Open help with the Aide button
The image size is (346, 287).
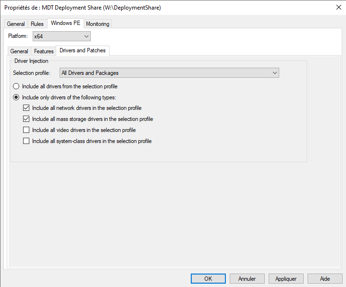click(x=325, y=279)
